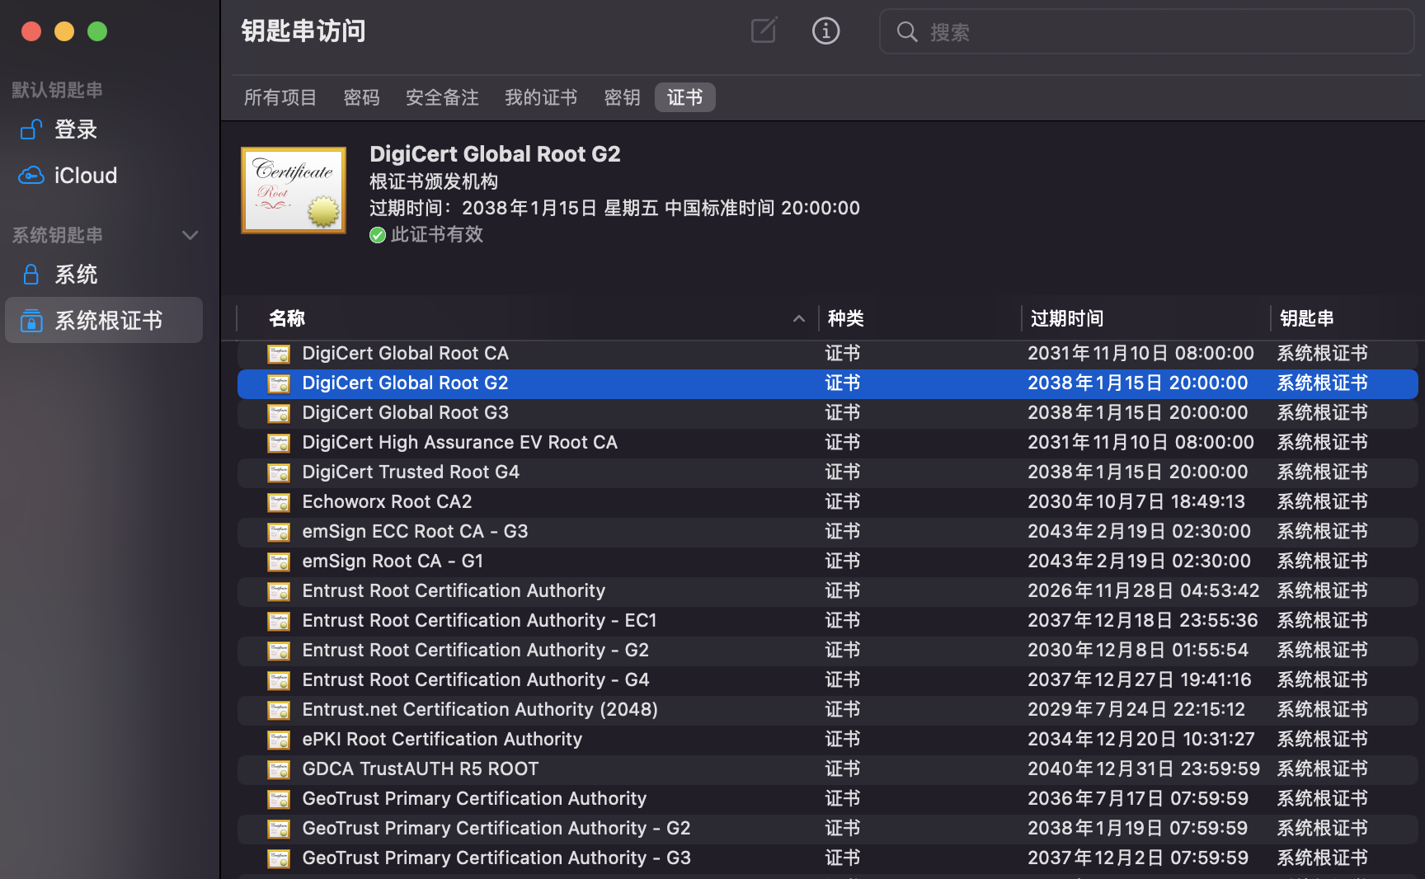1425x879 pixels.
Task: Switch to 安全备注 tab
Action: (x=442, y=97)
